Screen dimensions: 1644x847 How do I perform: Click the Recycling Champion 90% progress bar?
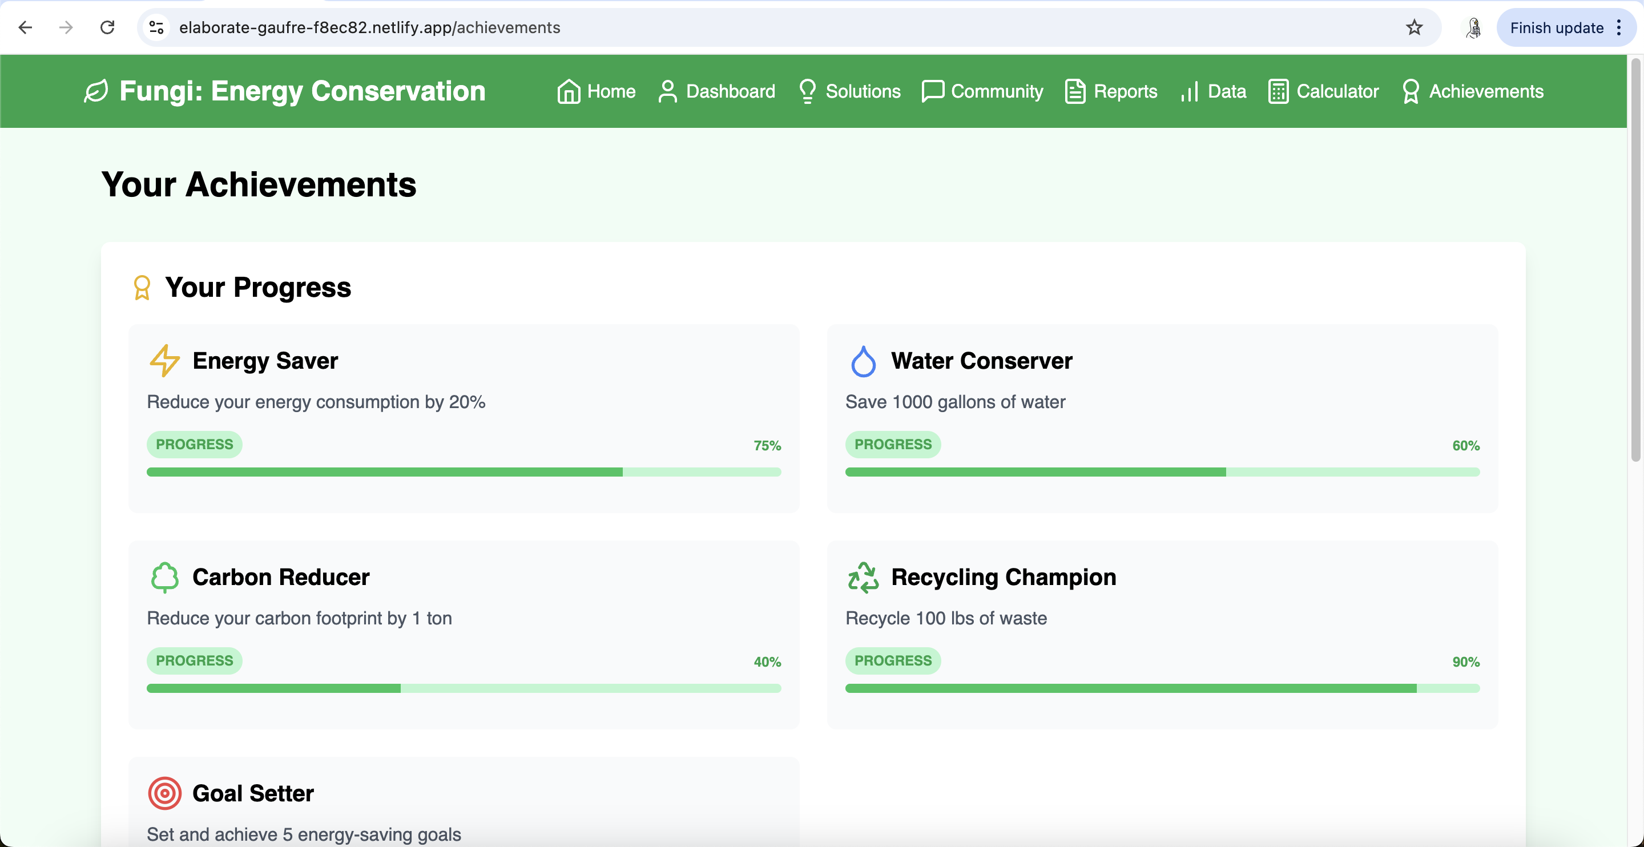click(x=1162, y=689)
